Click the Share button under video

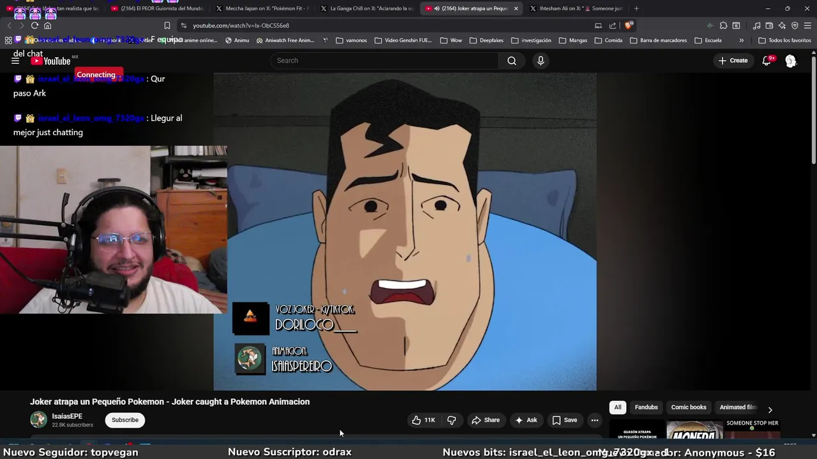(x=485, y=420)
